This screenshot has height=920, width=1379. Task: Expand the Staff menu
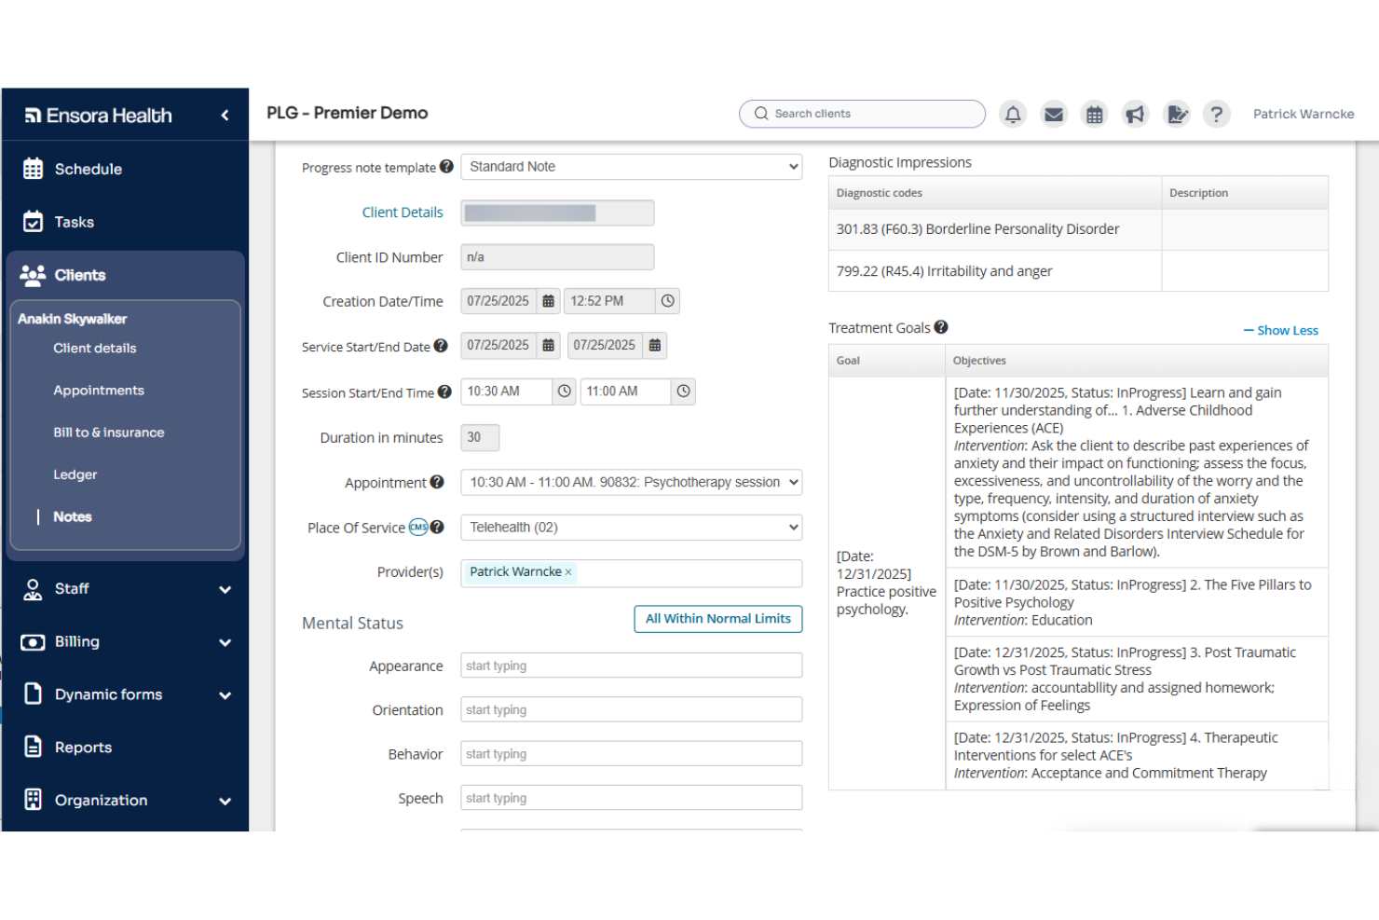tap(126, 589)
